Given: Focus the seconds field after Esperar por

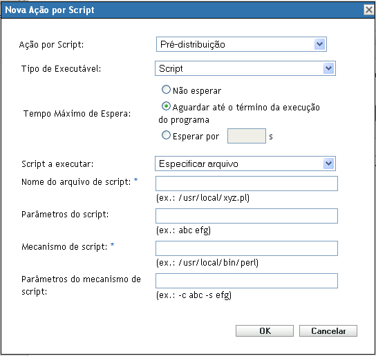Looking at the screenshot, I should click(x=247, y=136).
